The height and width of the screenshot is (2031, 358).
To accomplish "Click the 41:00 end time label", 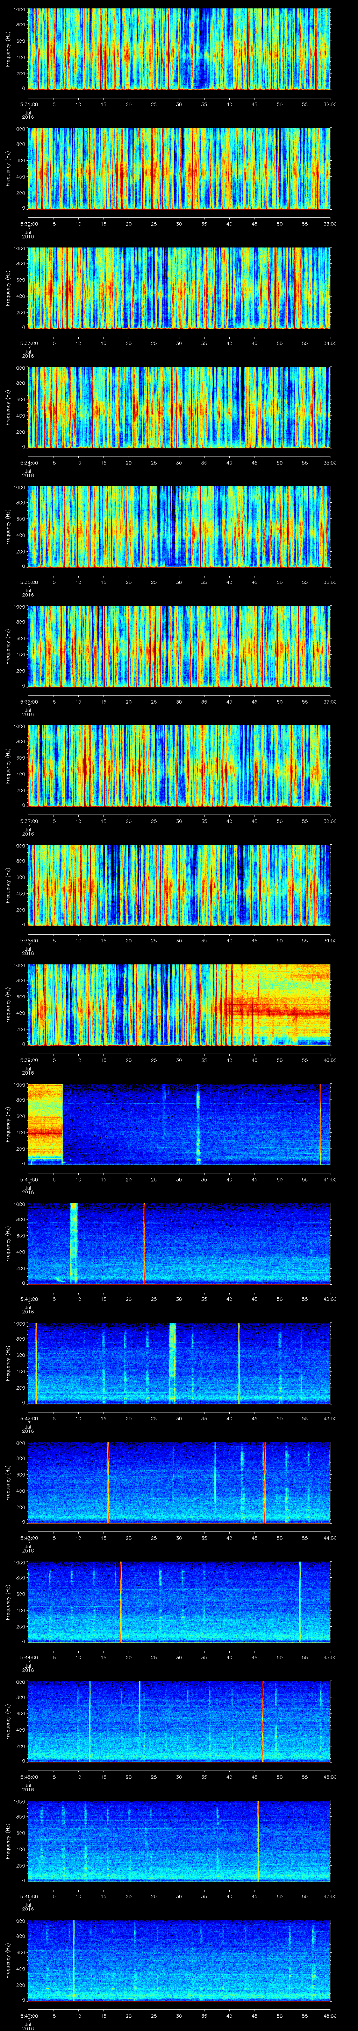I will coord(330,1179).
